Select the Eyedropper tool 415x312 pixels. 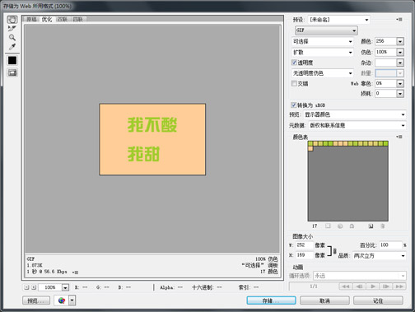[x=12, y=46]
